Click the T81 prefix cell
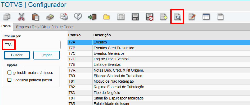The image size is (250, 105). (80, 81)
